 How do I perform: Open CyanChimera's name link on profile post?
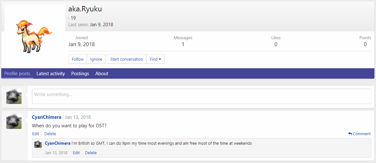tap(47, 117)
